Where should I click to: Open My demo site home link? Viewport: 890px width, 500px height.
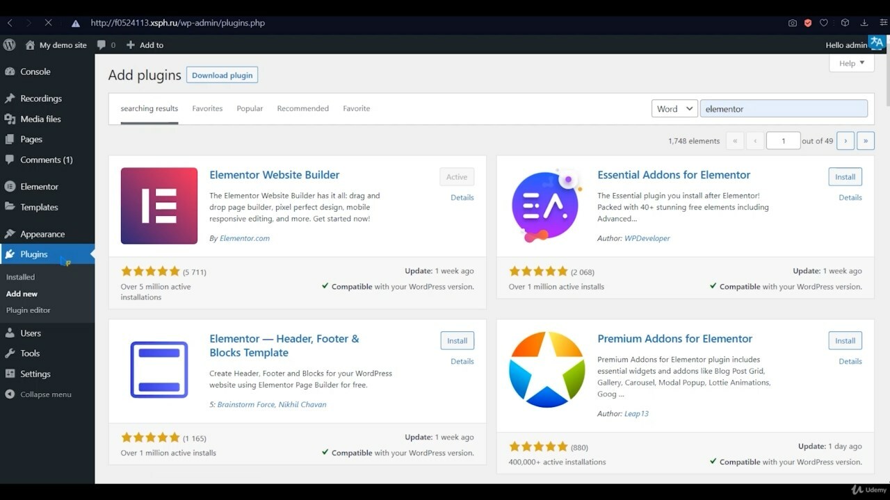tap(56, 45)
